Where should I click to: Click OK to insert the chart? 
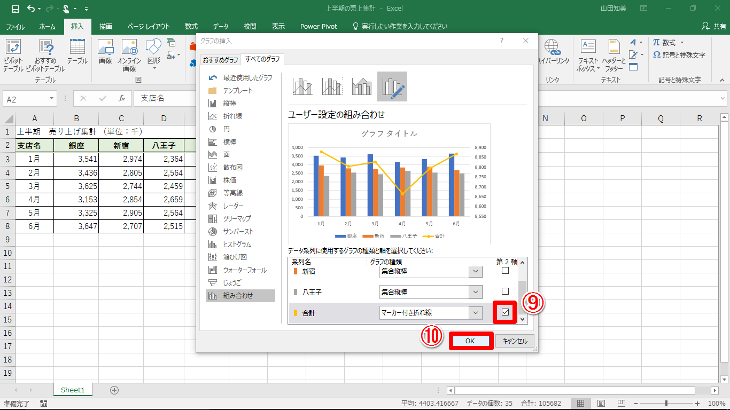point(470,341)
